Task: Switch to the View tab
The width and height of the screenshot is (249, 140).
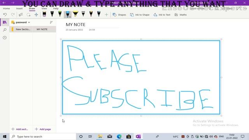Action: pyautogui.click(x=44, y=9)
